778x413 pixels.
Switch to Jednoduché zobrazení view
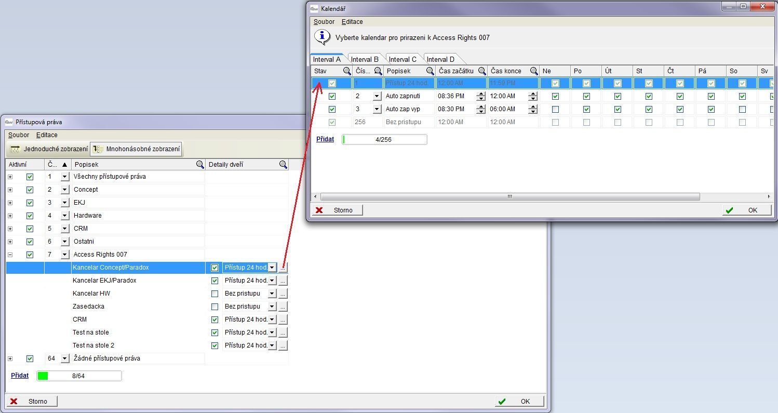tap(49, 149)
